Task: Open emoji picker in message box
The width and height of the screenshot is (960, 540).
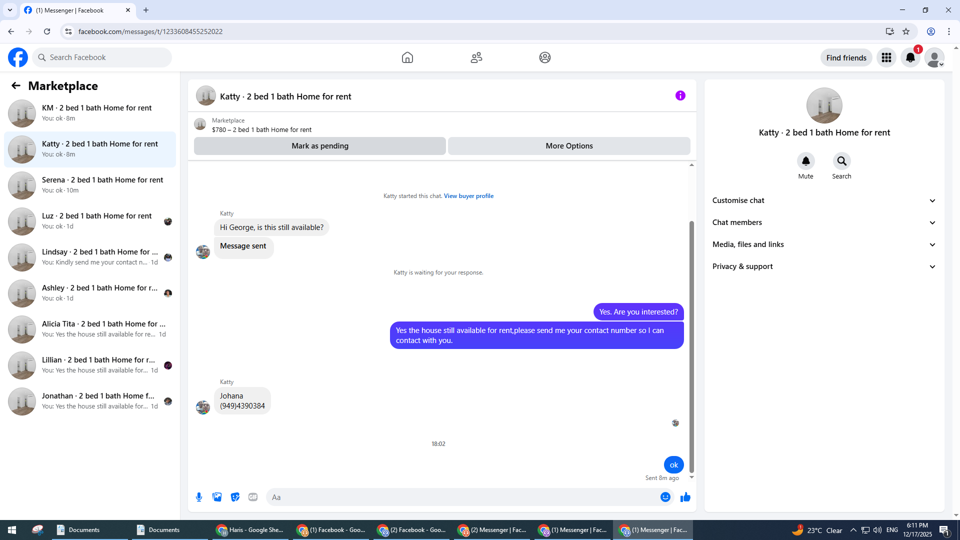Action: pos(665,497)
